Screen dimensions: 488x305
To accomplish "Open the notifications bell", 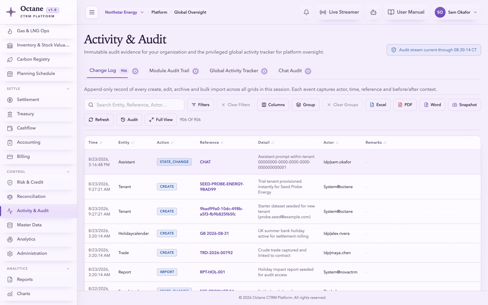I will click(x=306, y=12).
